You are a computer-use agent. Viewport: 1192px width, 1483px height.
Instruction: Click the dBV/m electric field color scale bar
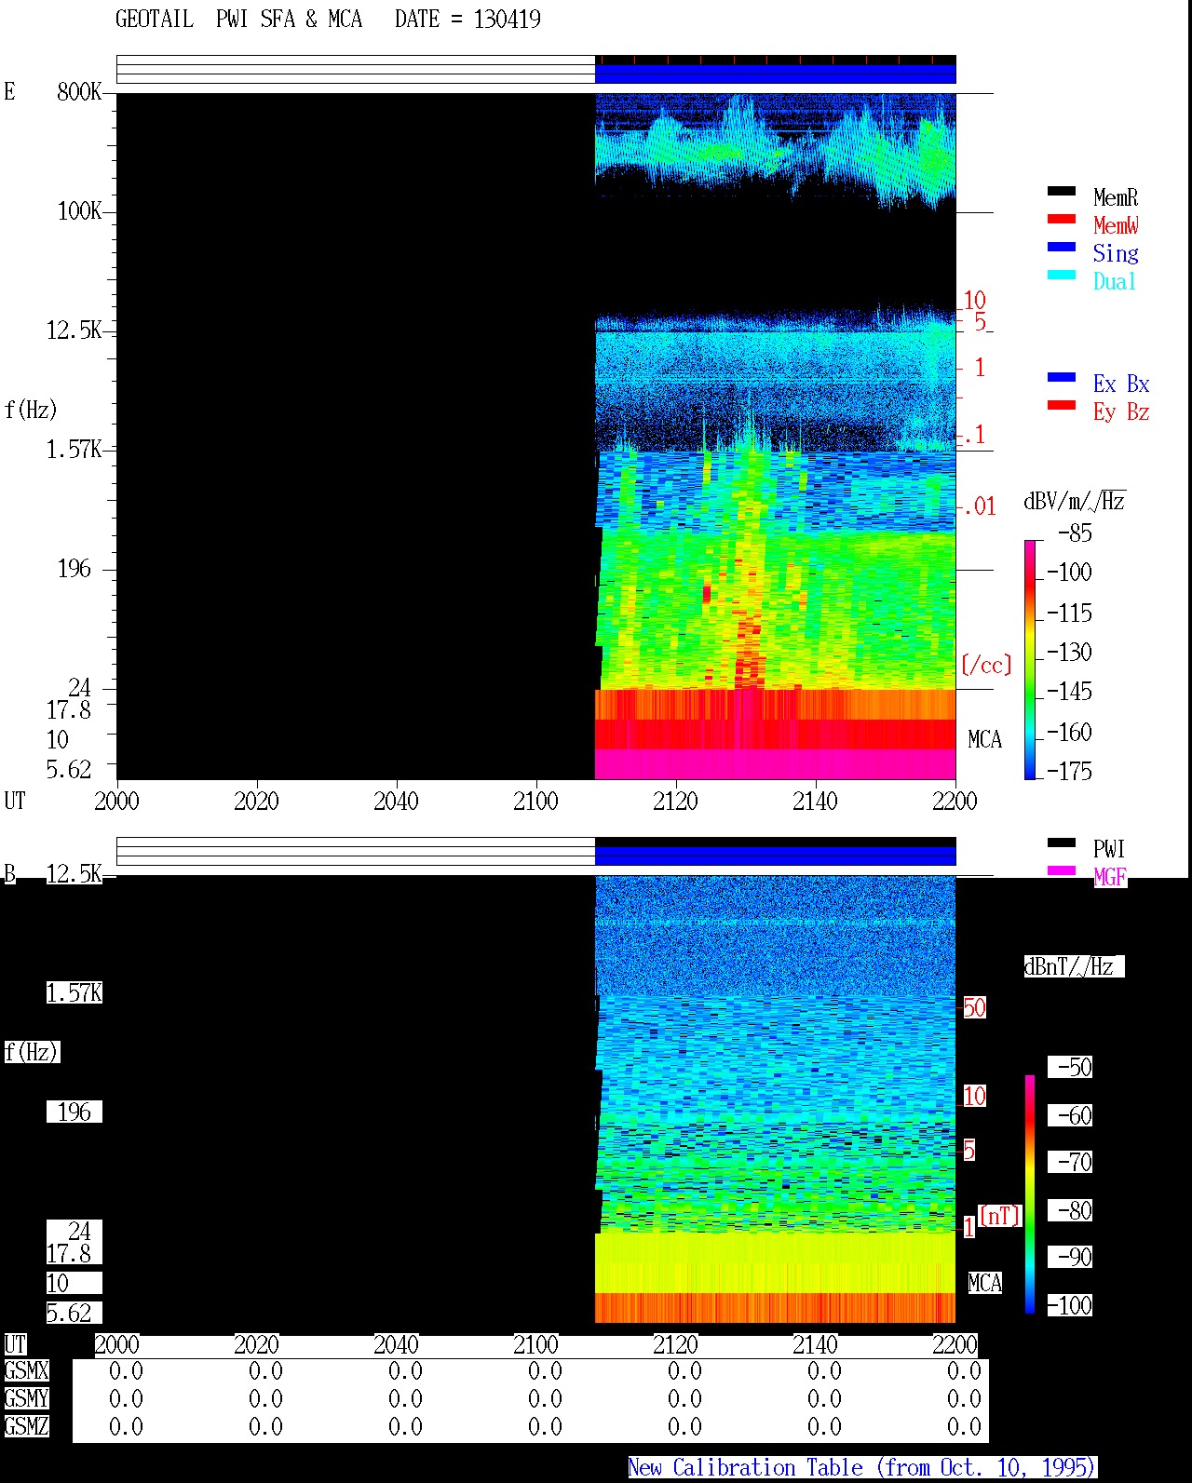[x=1030, y=659]
